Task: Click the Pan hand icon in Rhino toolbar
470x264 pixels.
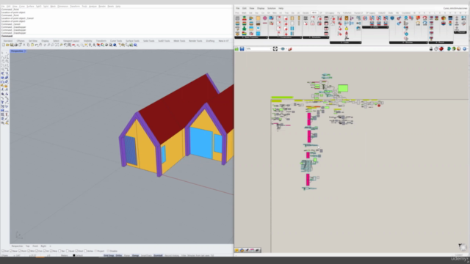Action: [x=40, y=45]
